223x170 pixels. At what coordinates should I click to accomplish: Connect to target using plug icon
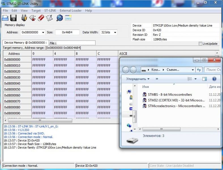pyautogui.click(x=24, y=18)
